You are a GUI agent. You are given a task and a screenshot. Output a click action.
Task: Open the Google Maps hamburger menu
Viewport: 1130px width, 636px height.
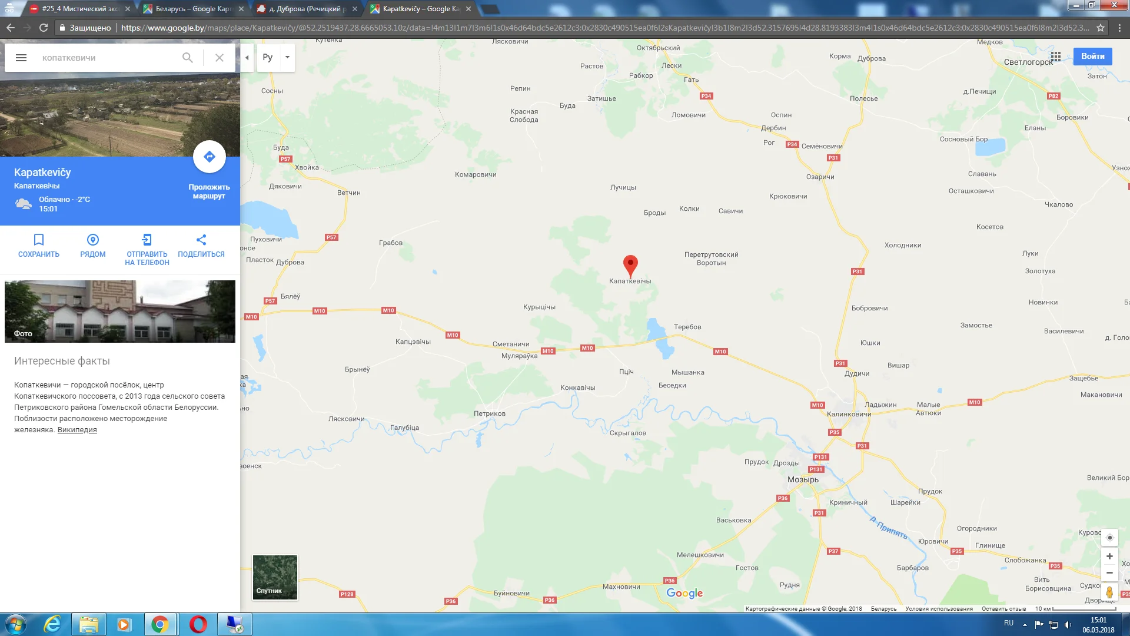click(21, 58)
